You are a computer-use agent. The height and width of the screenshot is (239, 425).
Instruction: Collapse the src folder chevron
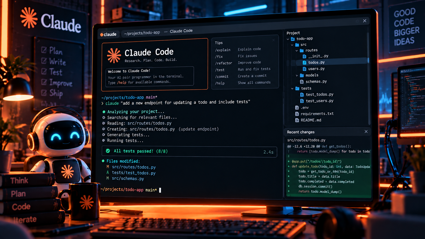click(292, 45)
